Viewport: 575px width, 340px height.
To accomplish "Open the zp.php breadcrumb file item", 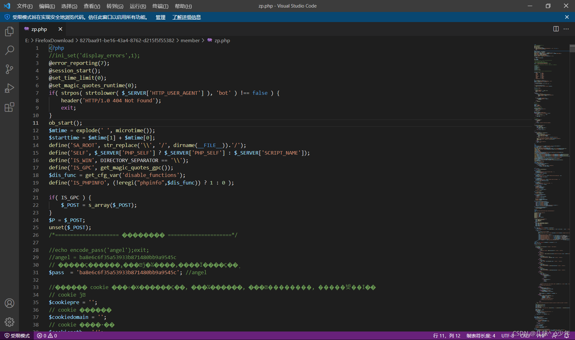I will (222, 40).
